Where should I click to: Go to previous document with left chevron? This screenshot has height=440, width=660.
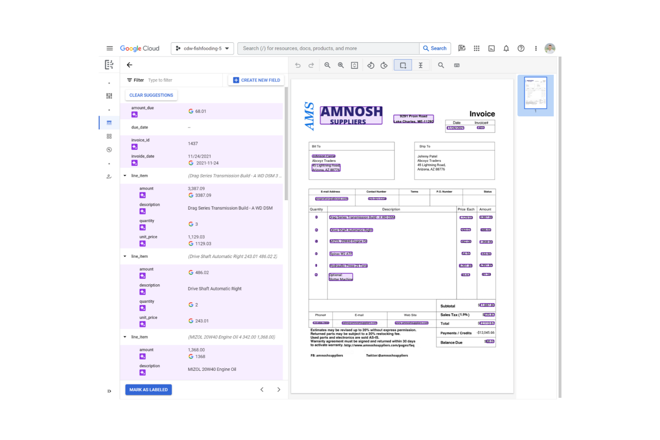tap(262, 390)
